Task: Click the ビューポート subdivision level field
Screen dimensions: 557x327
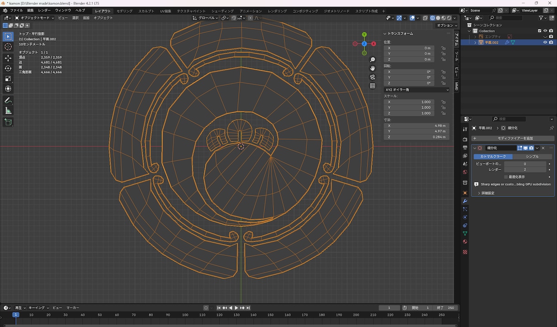Action: [x=525, y=164]
